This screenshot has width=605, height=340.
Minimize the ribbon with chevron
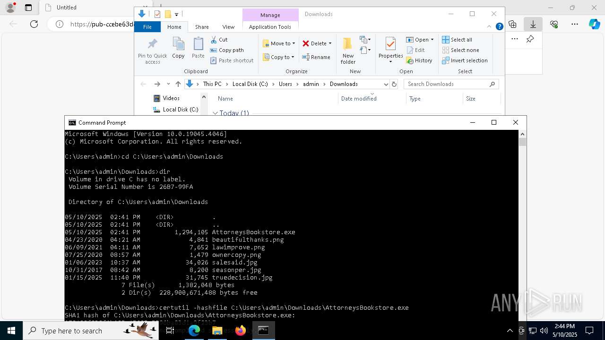[489, 27]
